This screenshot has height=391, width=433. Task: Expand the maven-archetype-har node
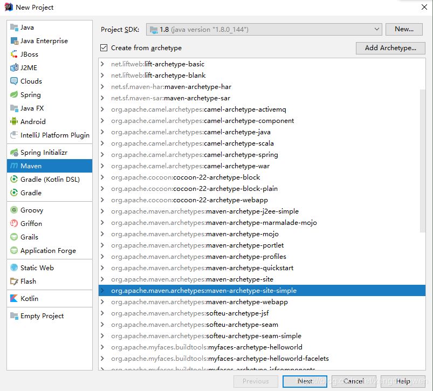102,86
